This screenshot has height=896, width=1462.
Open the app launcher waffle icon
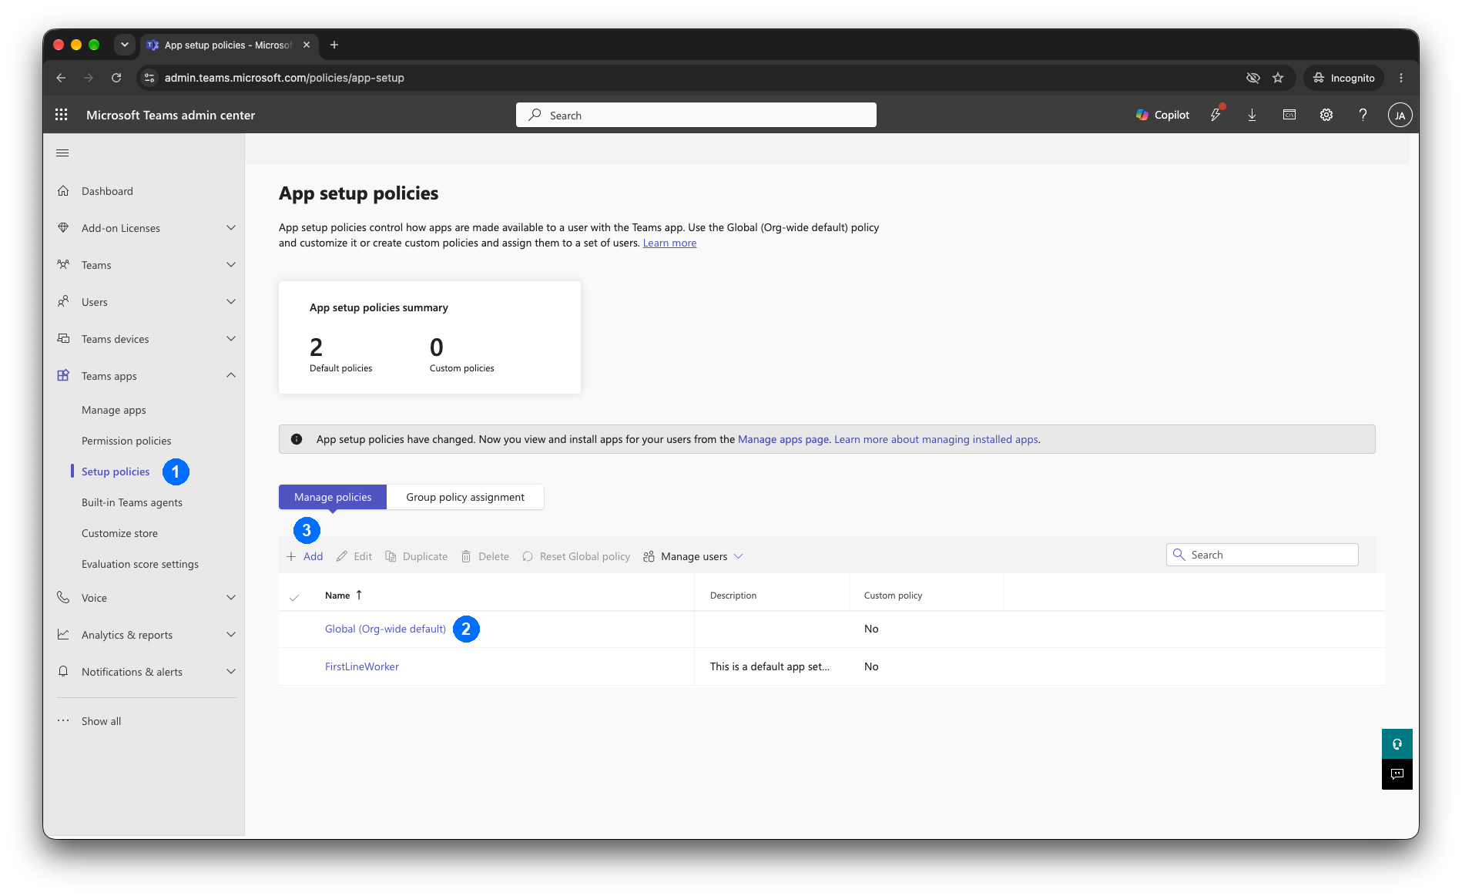pos(62,115)
